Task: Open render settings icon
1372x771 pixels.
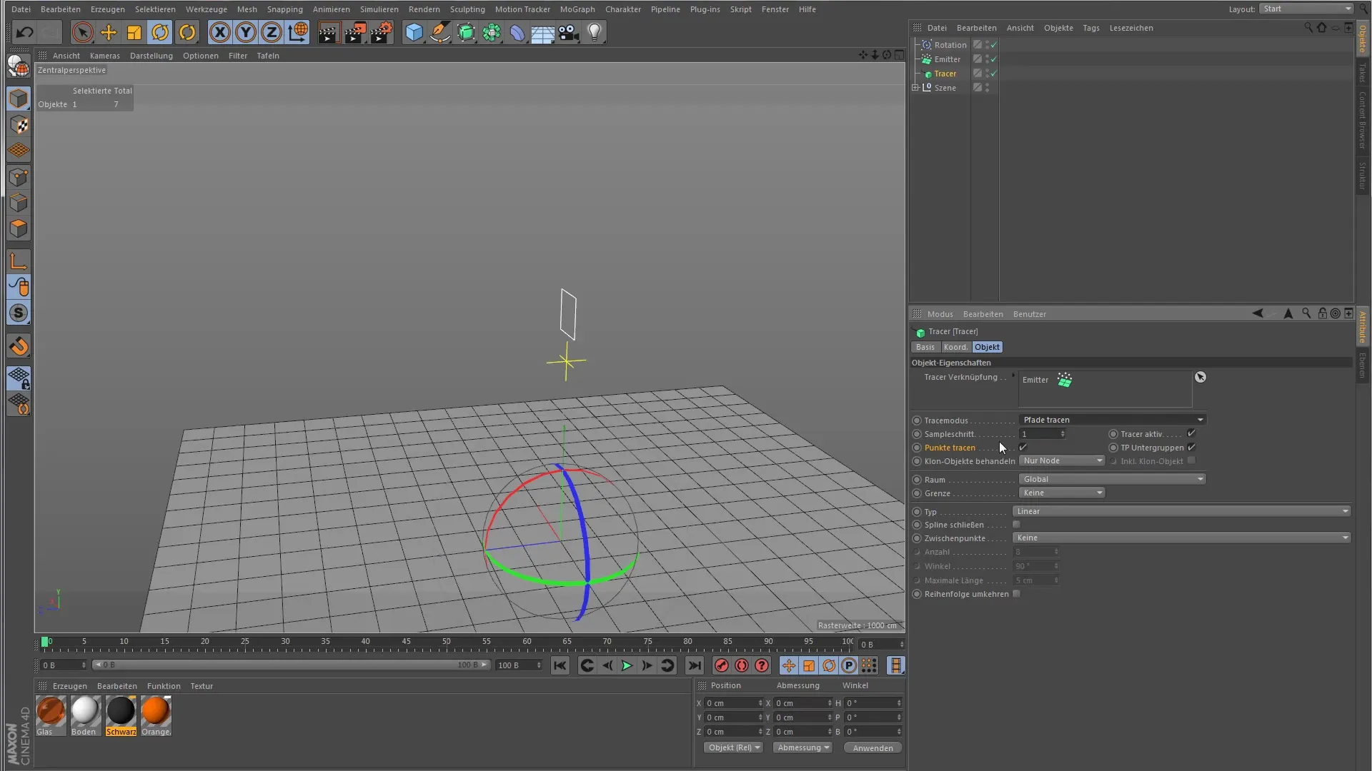Action: [x=382, y=32]
